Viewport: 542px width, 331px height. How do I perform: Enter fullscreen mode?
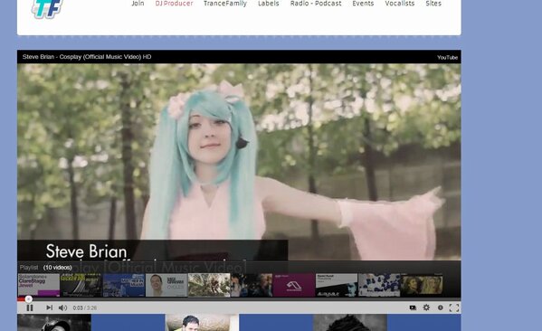point(454,307)
